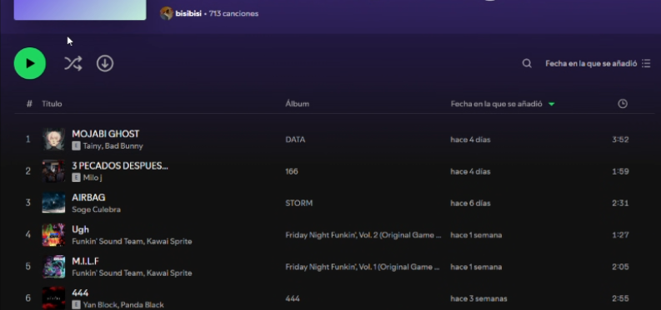Viewport: 661px width, 310px height.
Task: Click duration 2:55 of 444
Action: click(x=620, y=298)
